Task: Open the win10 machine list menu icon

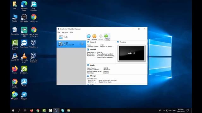Action: tap(82, 44)
